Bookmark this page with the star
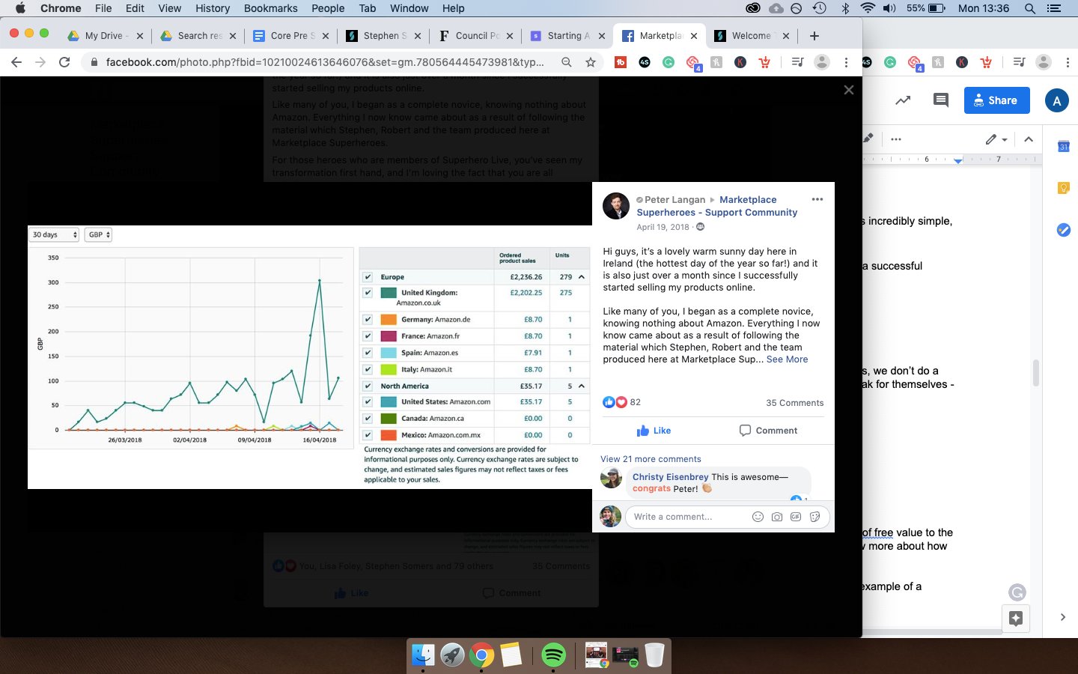The height and width of the screenshot is (674, 1078). (591, 62)
